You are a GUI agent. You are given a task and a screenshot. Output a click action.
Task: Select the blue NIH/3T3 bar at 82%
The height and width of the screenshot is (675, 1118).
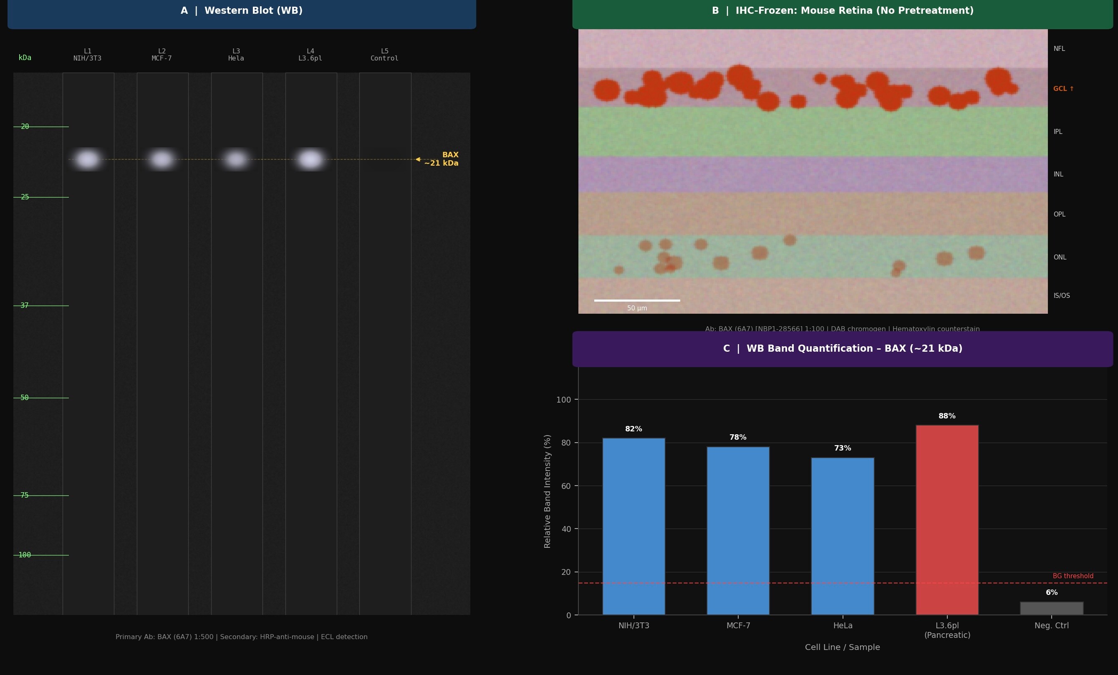pyautogui.click(x=633, y=526)
